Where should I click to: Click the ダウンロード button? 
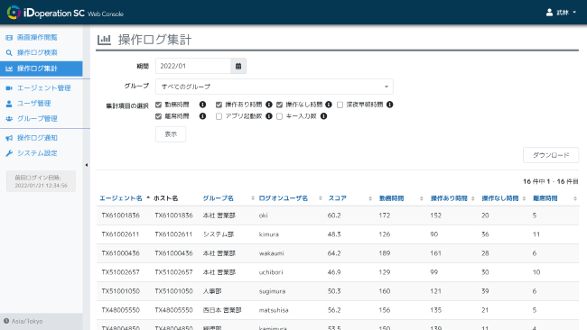pos(551,155)
